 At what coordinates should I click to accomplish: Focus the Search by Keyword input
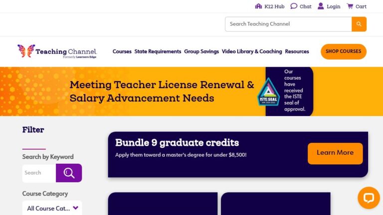39,173
